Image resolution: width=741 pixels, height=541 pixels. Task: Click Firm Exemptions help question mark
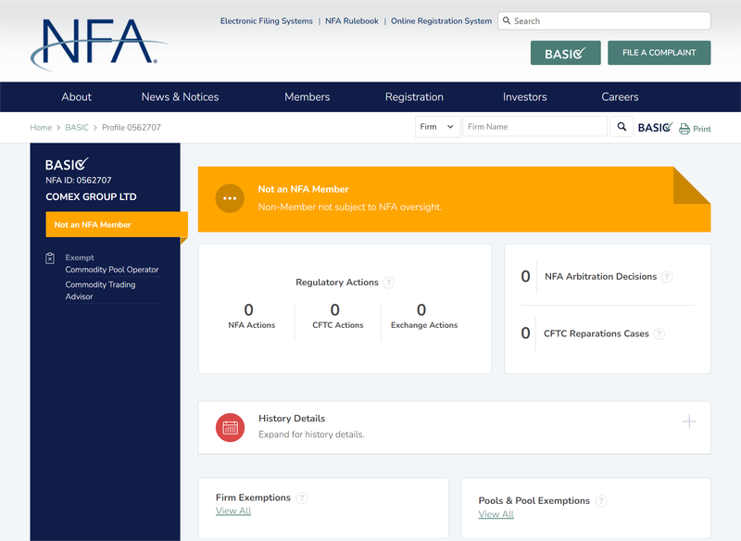pos(302,498)
